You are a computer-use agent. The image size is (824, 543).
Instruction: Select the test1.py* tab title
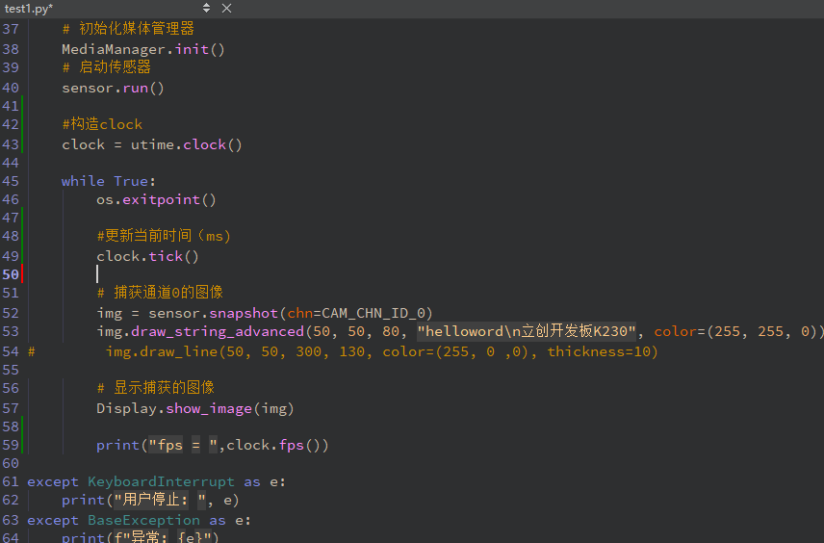point(28,9)
